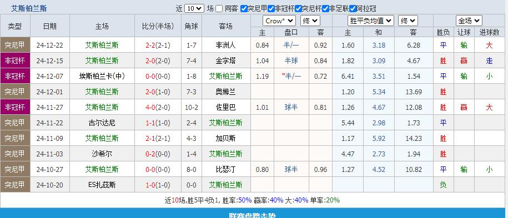Screen dimensions: 508x218
Task: Open the 终 dropdown next to 胜平负均值
Action: (x=408, y=21)
